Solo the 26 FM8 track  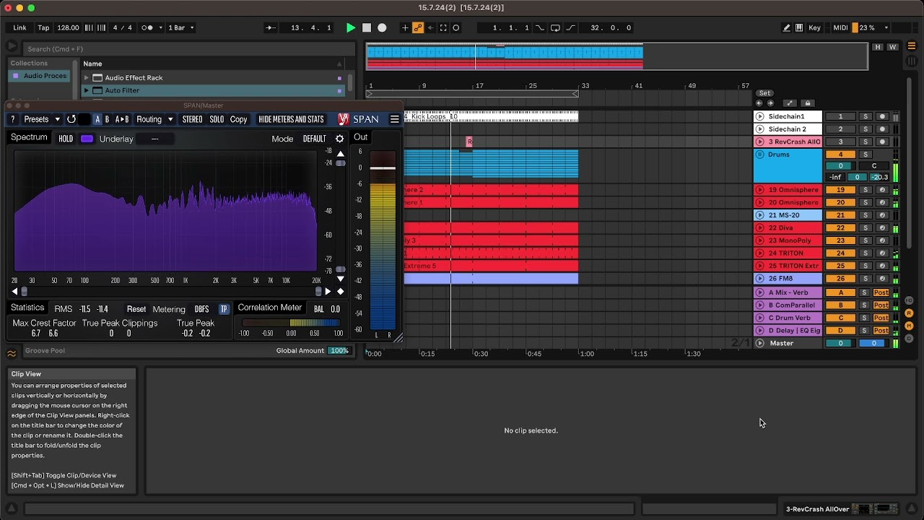pos(866,279)
